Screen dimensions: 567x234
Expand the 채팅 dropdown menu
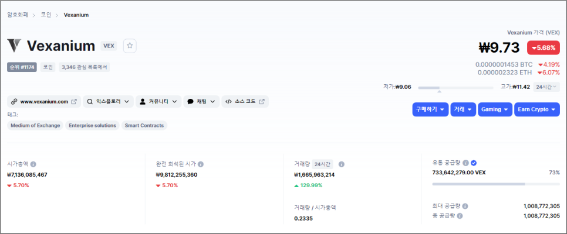(201, 102)
